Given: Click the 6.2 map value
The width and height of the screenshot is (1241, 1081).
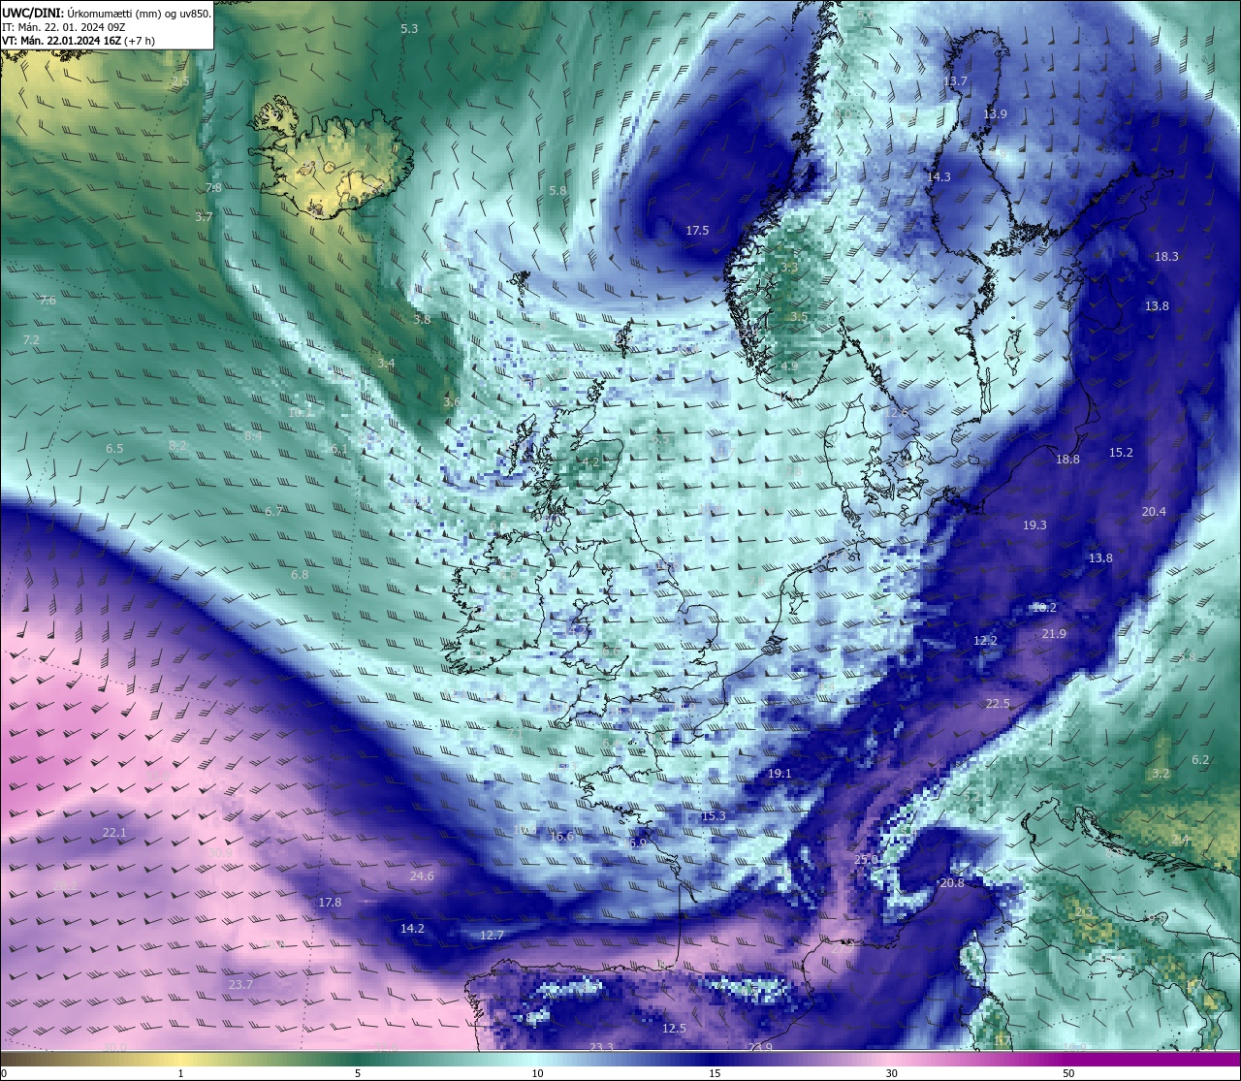Looking at the screenshot, I should (x=1200, y=760).
